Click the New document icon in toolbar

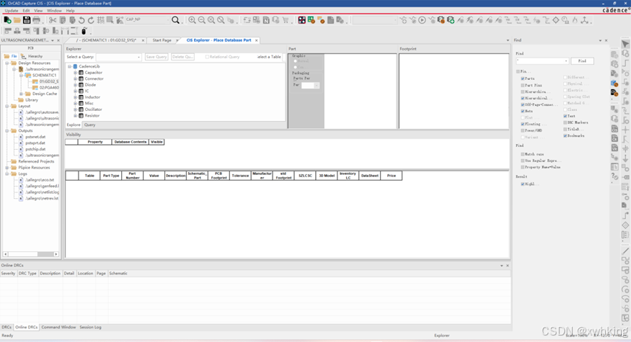(7, 19)
